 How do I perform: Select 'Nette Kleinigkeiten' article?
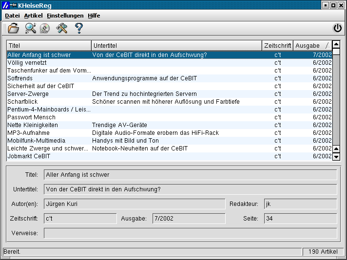(x=170, y=125)
